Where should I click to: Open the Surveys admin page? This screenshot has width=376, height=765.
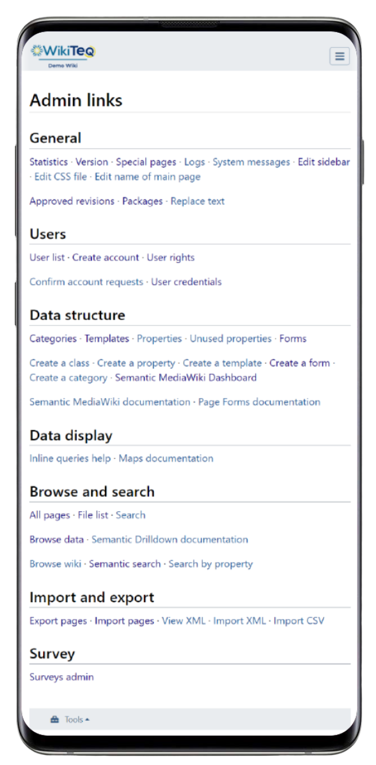click(x=61, y=677)
